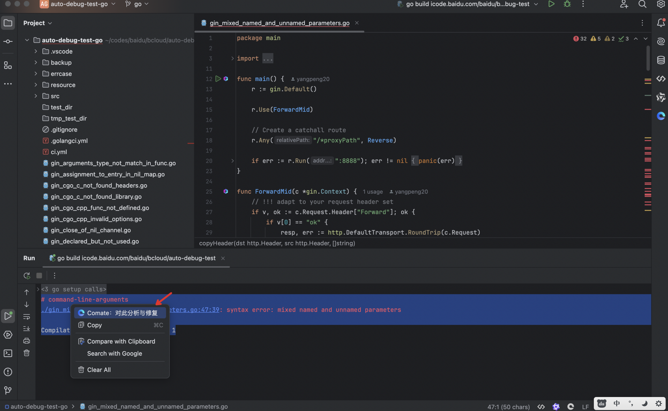Viewport: 668px width, 411px height.
Task: Show more tool windows ellipsis in left sidebar
Action: 8,84
